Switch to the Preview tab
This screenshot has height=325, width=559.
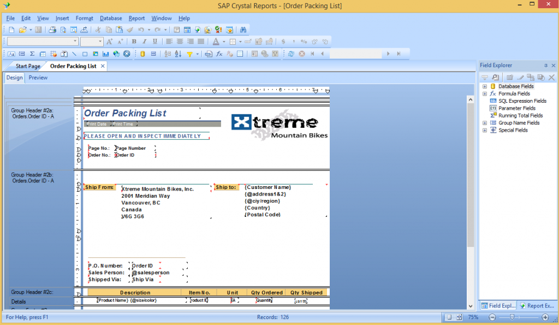38,78
